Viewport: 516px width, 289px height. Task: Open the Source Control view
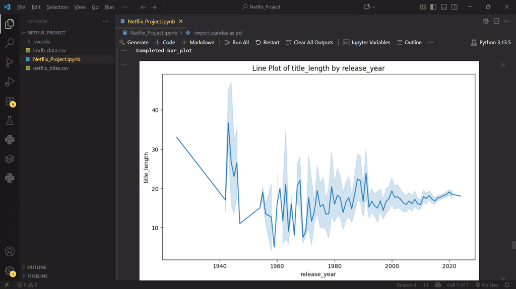point(10,62)
